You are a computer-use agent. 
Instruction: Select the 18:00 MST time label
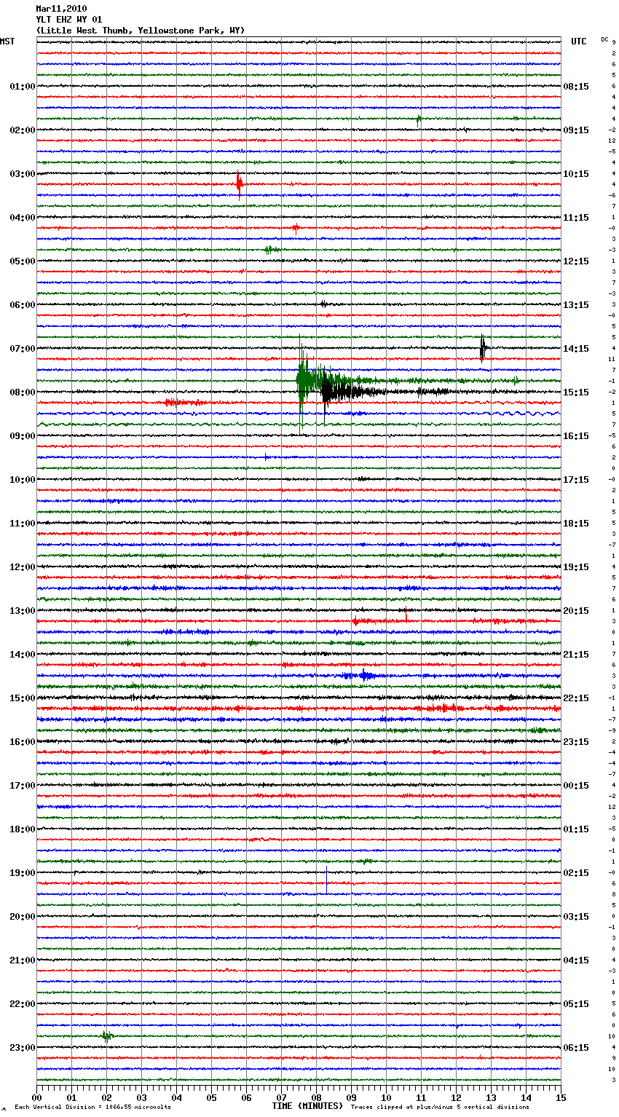(x=23, y=829)
